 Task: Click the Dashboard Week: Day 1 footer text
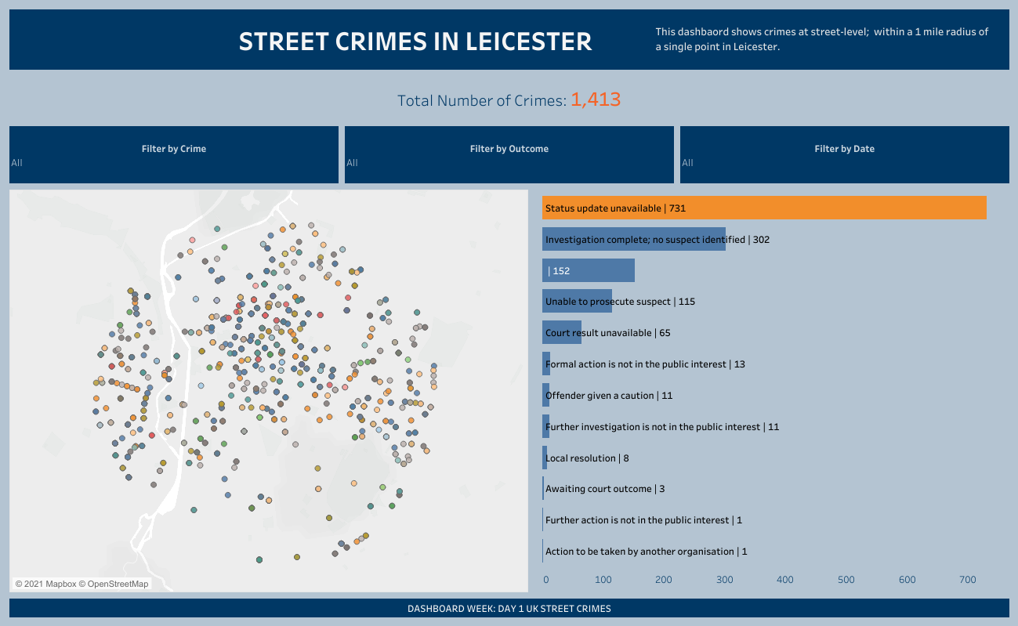[x=509, y=609]
